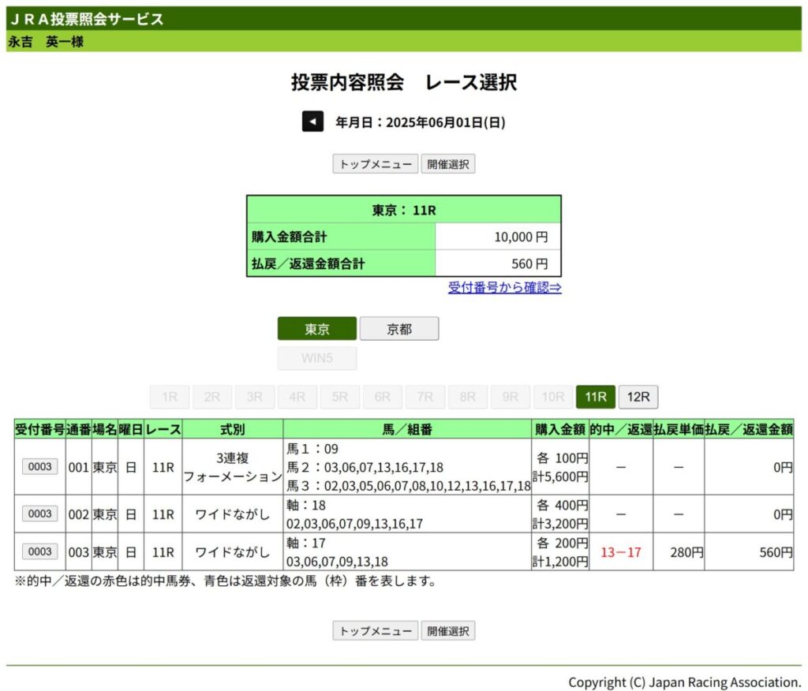
Task: Select the 11R race tab
Action: [596, 397]
